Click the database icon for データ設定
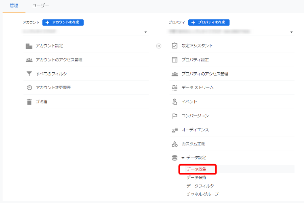Screen dimensions: 305x204 pos(175,158)
